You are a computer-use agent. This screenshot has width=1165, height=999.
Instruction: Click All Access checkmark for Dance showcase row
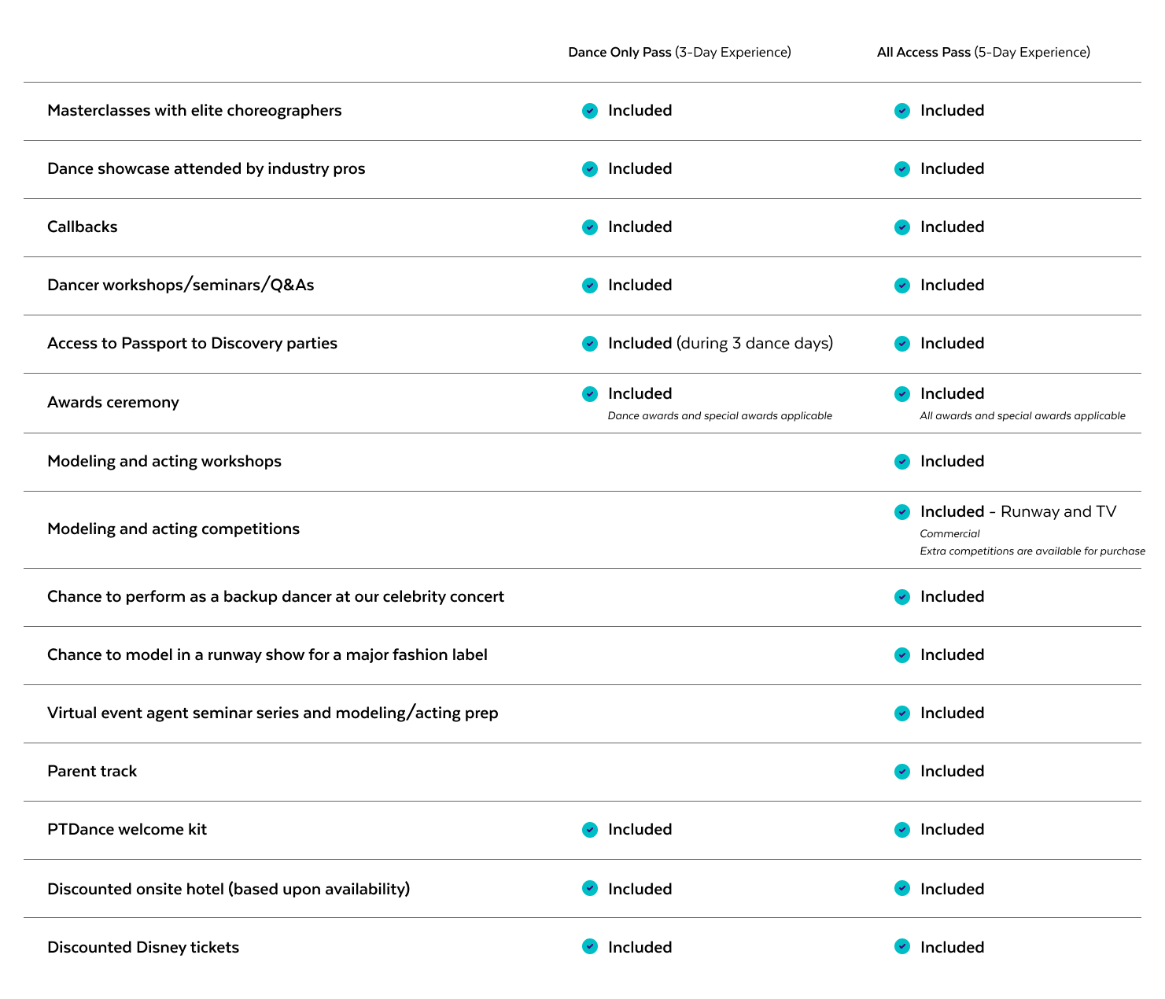[902, 169]
